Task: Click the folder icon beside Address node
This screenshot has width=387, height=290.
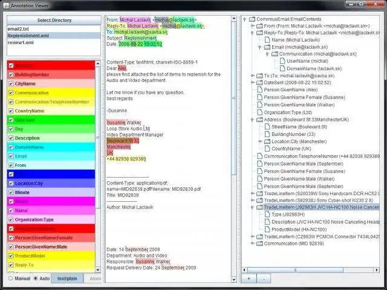Action: [259, 120]
